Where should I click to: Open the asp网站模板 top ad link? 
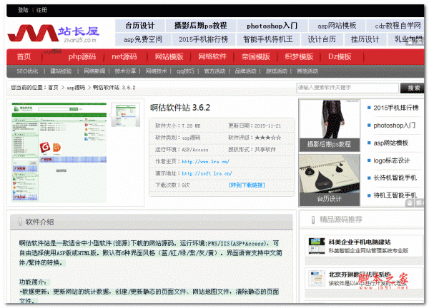tap(337, 26)
